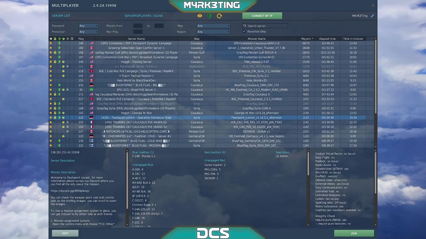
Task: Click Canadian flag on Helo World row
Action: pos(92,80)
